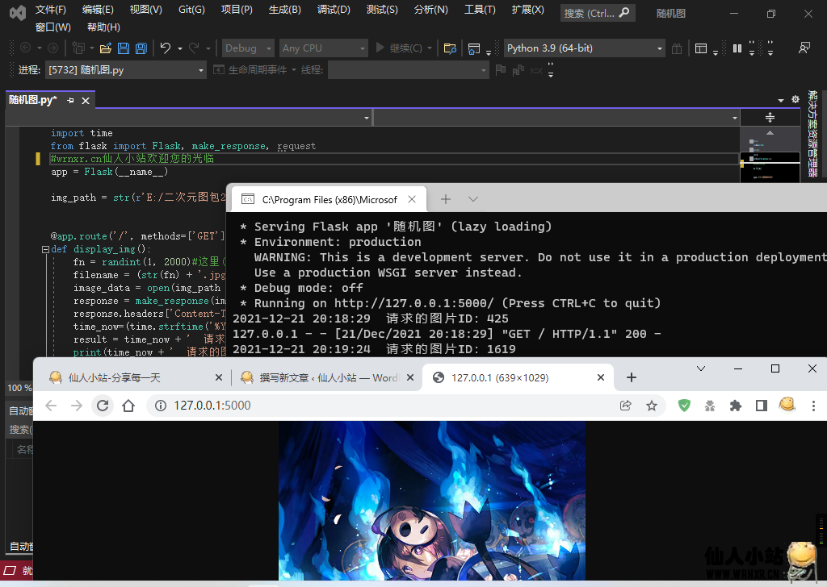
Task: Close the 127.0.0.1 (639×1029) Chrome tab
Action: (600, 377)
